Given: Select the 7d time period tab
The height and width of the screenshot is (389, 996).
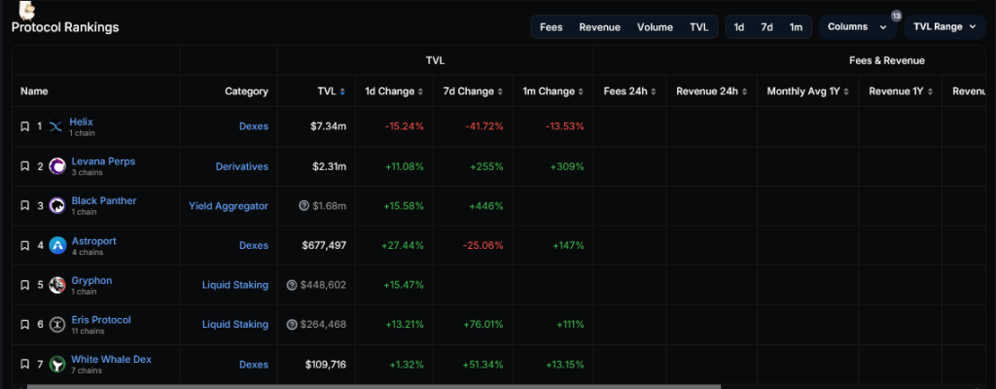Looking at the screenshot, I should [766, 27].
